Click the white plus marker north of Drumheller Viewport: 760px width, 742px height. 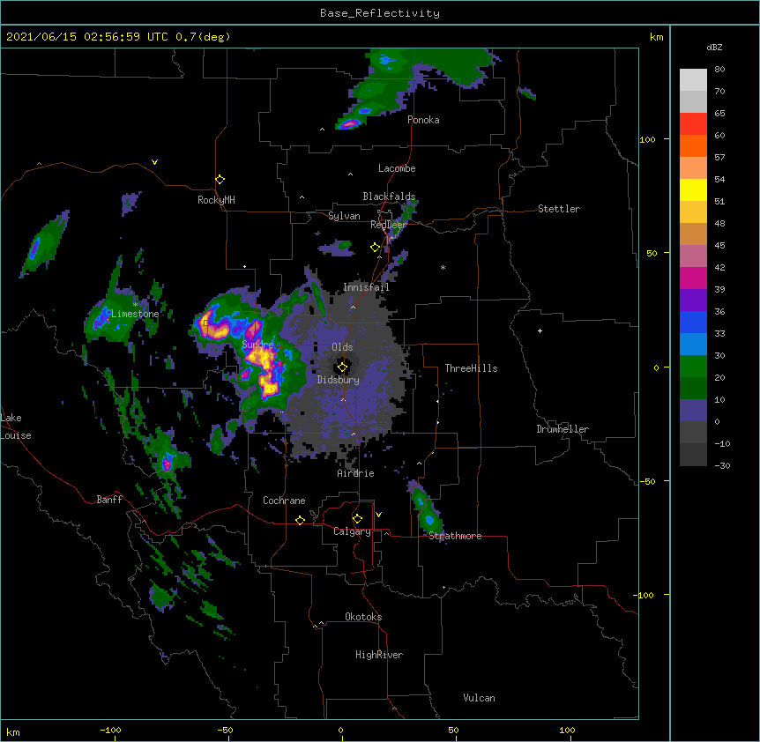point(540,330)
